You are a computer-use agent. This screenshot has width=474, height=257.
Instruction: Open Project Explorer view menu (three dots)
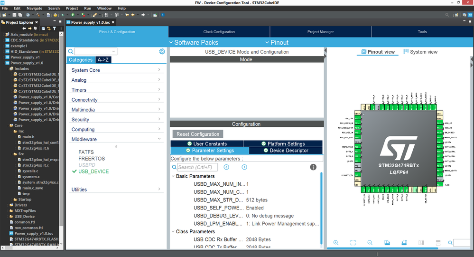pos(61,29)
